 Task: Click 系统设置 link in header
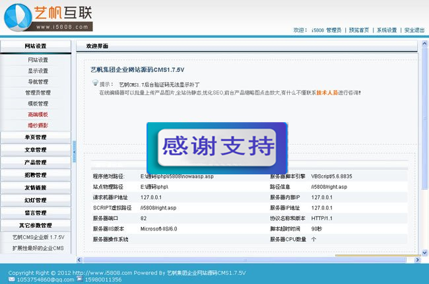(387, 30)
